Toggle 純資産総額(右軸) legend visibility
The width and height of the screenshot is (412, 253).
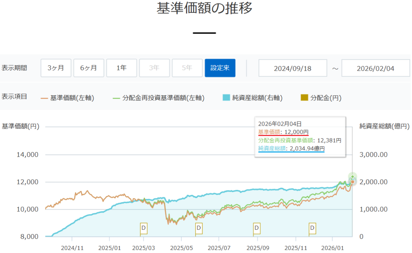pyautogui.click(x=253, y=98)
